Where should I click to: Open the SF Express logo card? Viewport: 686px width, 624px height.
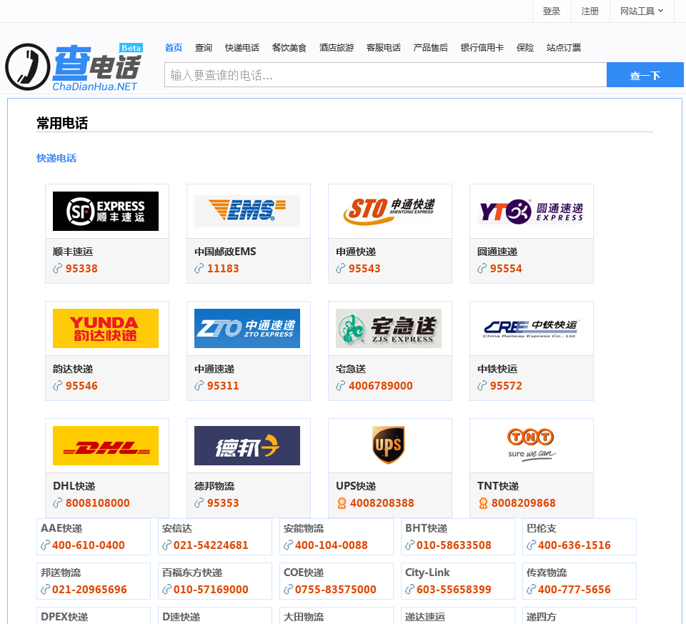click(x=106, y=211)
